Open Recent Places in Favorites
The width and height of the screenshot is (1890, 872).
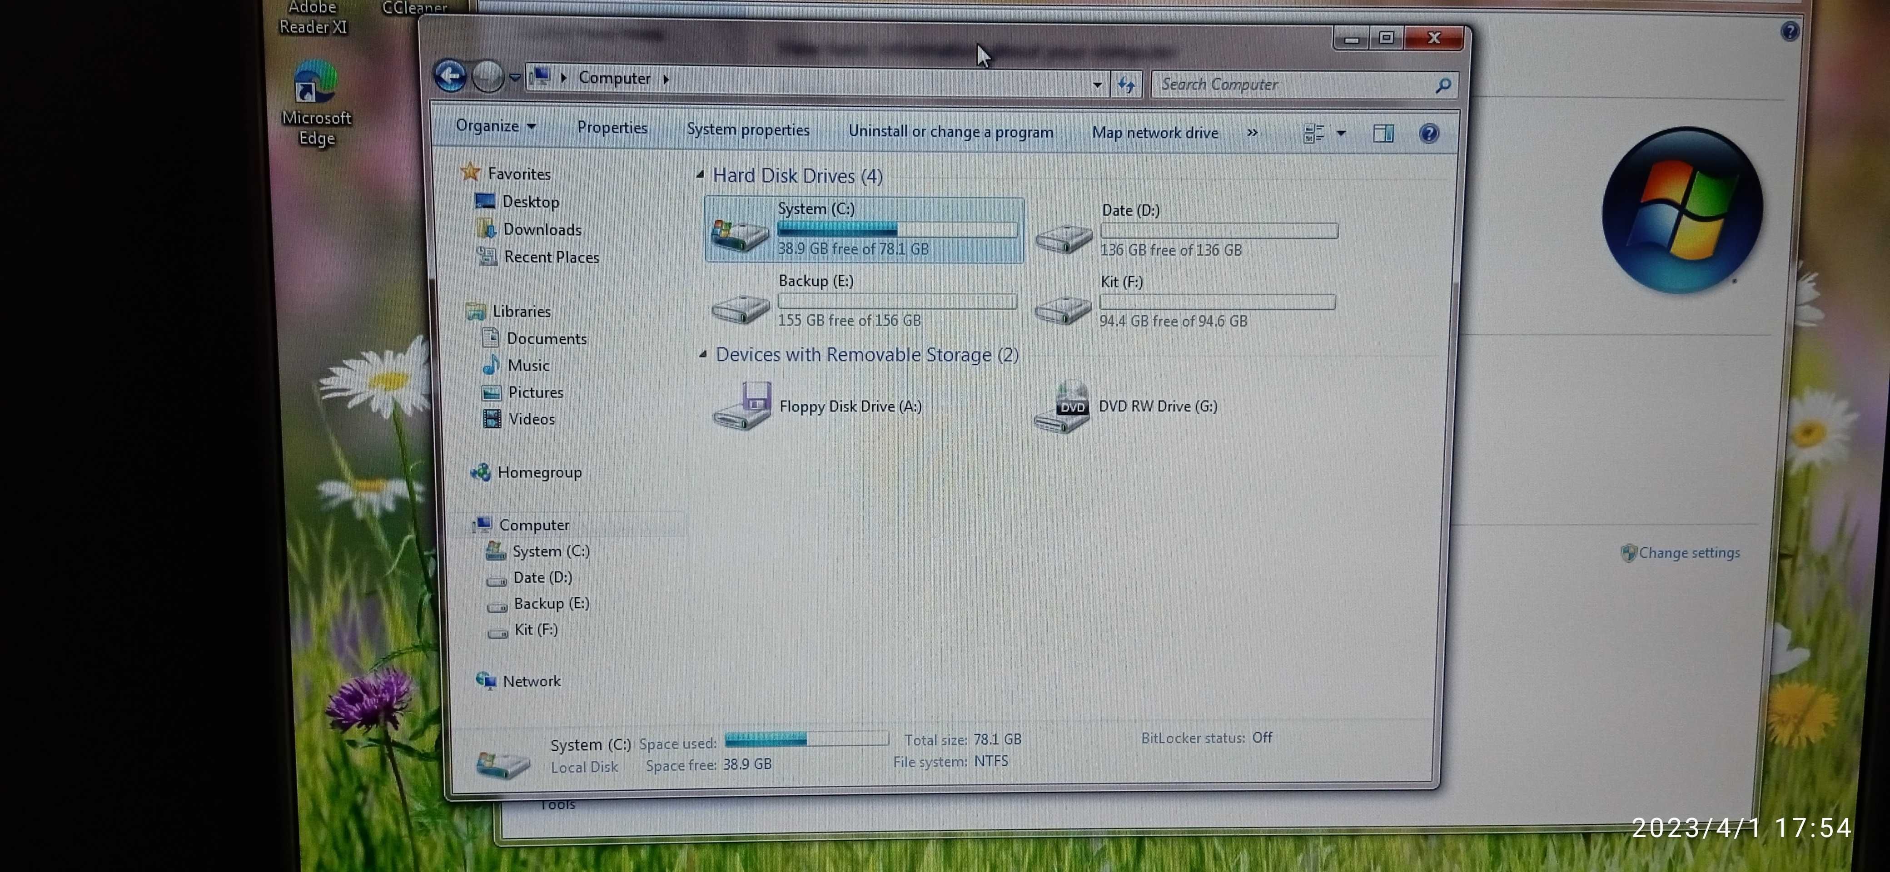tap(538, 257)
